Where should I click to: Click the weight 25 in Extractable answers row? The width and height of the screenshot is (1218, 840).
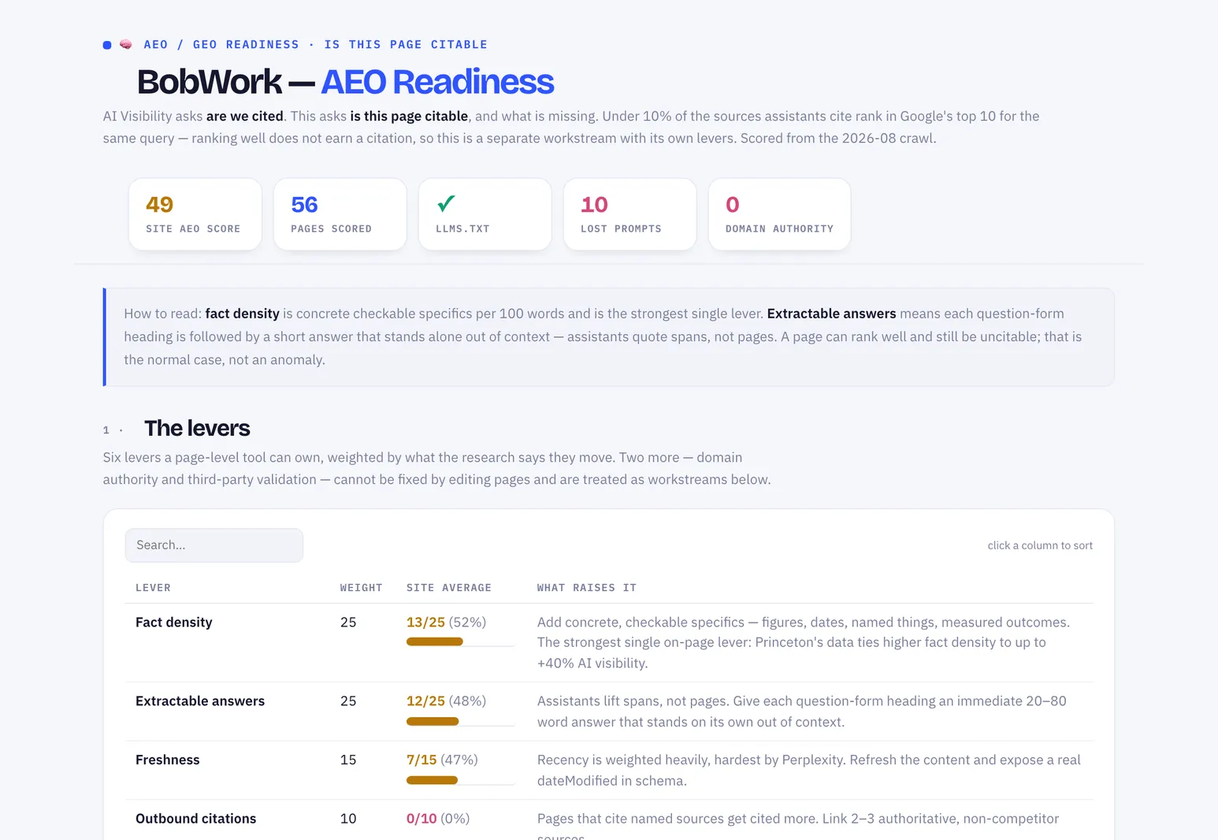[348, 701]
